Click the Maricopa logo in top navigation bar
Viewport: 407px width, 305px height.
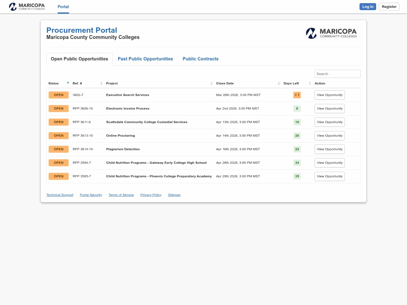point(27,6)
